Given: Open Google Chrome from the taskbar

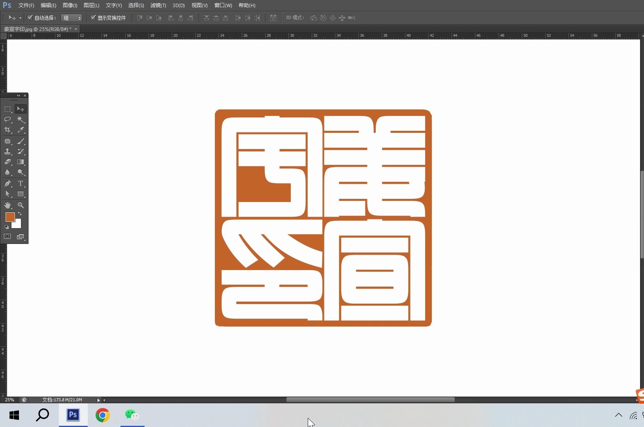Looking at the screenshot, I should [x=103, y=415].
